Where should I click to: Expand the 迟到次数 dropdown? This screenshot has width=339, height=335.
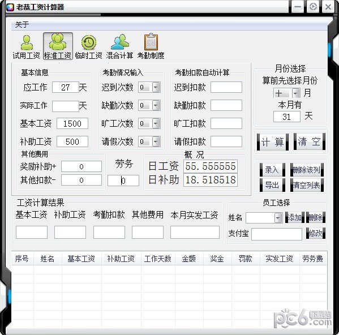156,87
